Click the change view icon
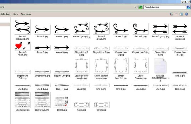 (171, 14)
